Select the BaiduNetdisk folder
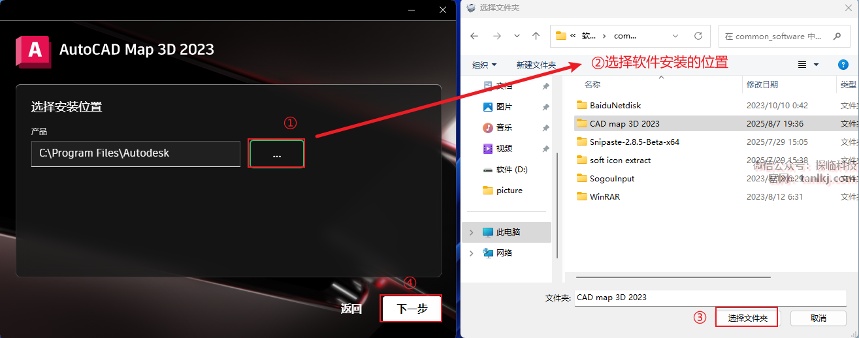The width and height of the screenshot is (859, 338). tap(615, 105)
